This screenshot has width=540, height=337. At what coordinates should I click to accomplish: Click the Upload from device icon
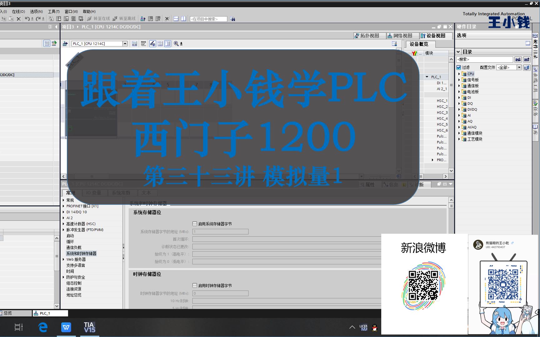point(66,19)
